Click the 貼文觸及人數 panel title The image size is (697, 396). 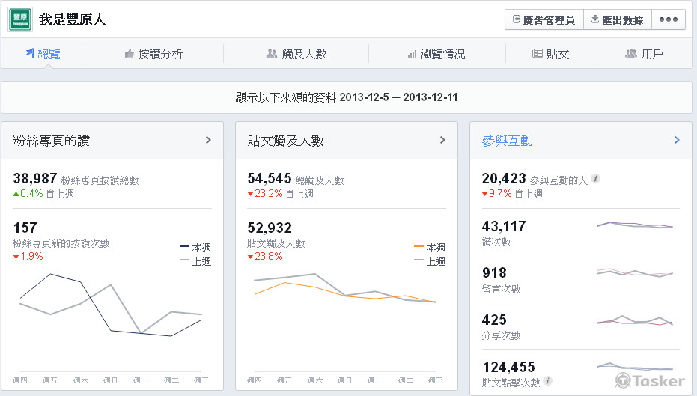(x=285, y=141)
